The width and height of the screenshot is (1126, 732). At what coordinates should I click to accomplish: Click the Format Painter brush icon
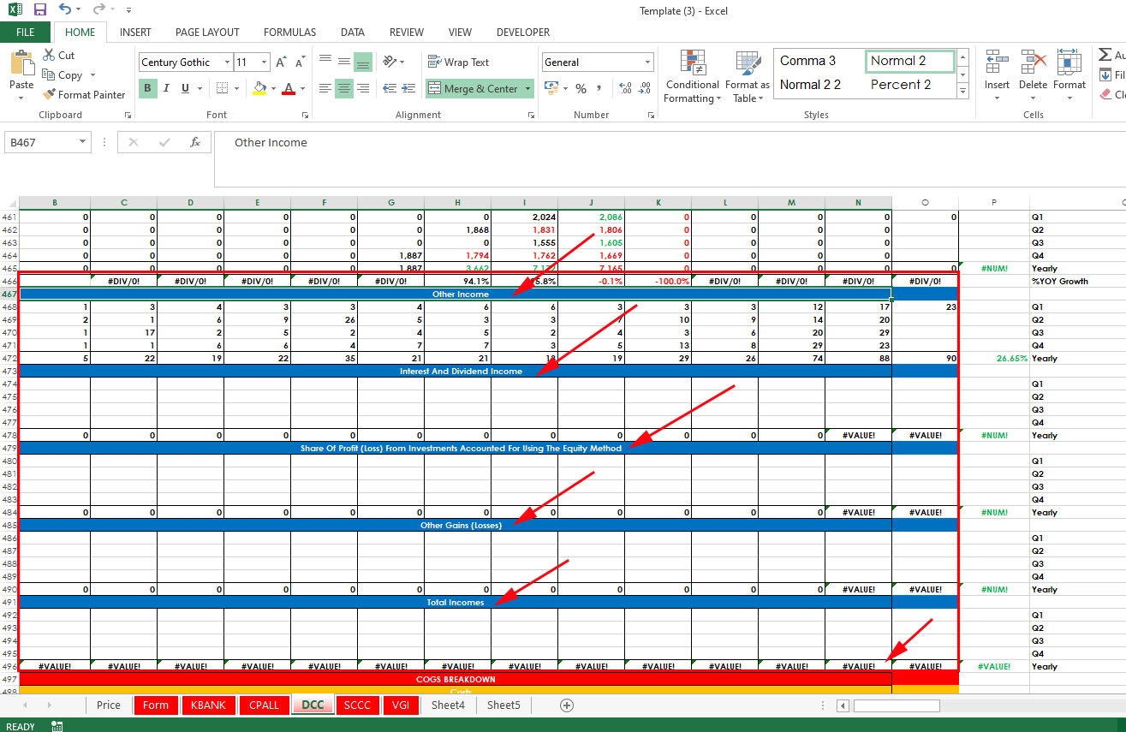(49, 95)
